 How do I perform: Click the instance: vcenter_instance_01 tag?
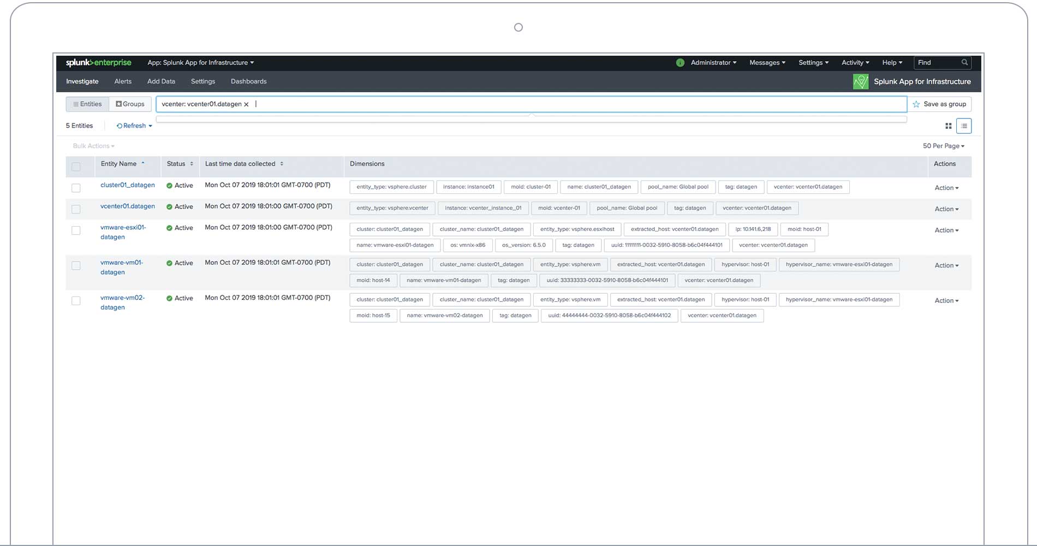click(483, 208)
